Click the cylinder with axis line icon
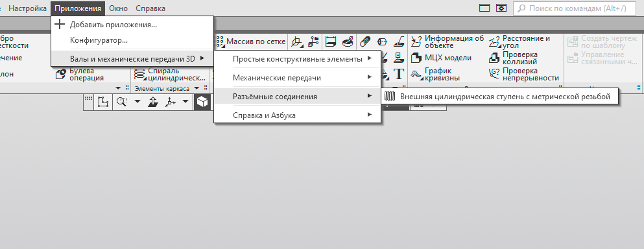644x249 pixels. (x=382, y=41)
